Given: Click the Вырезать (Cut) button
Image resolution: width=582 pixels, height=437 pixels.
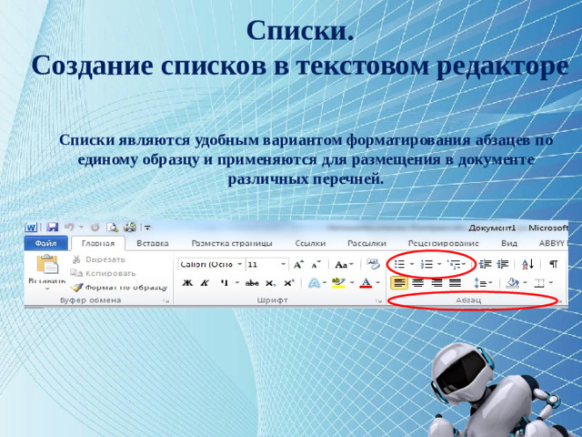Looking at the screenshot, I should [99, 259].
